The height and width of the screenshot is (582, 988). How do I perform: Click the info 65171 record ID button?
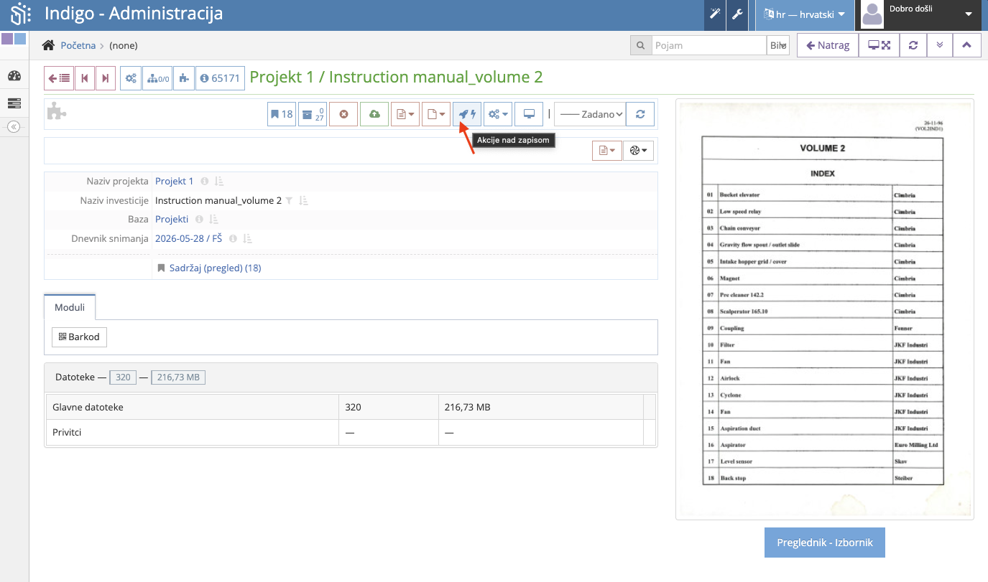pyautogui.click(x=220, y=78)
